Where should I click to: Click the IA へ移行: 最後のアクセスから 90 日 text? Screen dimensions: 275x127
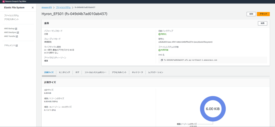click(x=59, y=50)
